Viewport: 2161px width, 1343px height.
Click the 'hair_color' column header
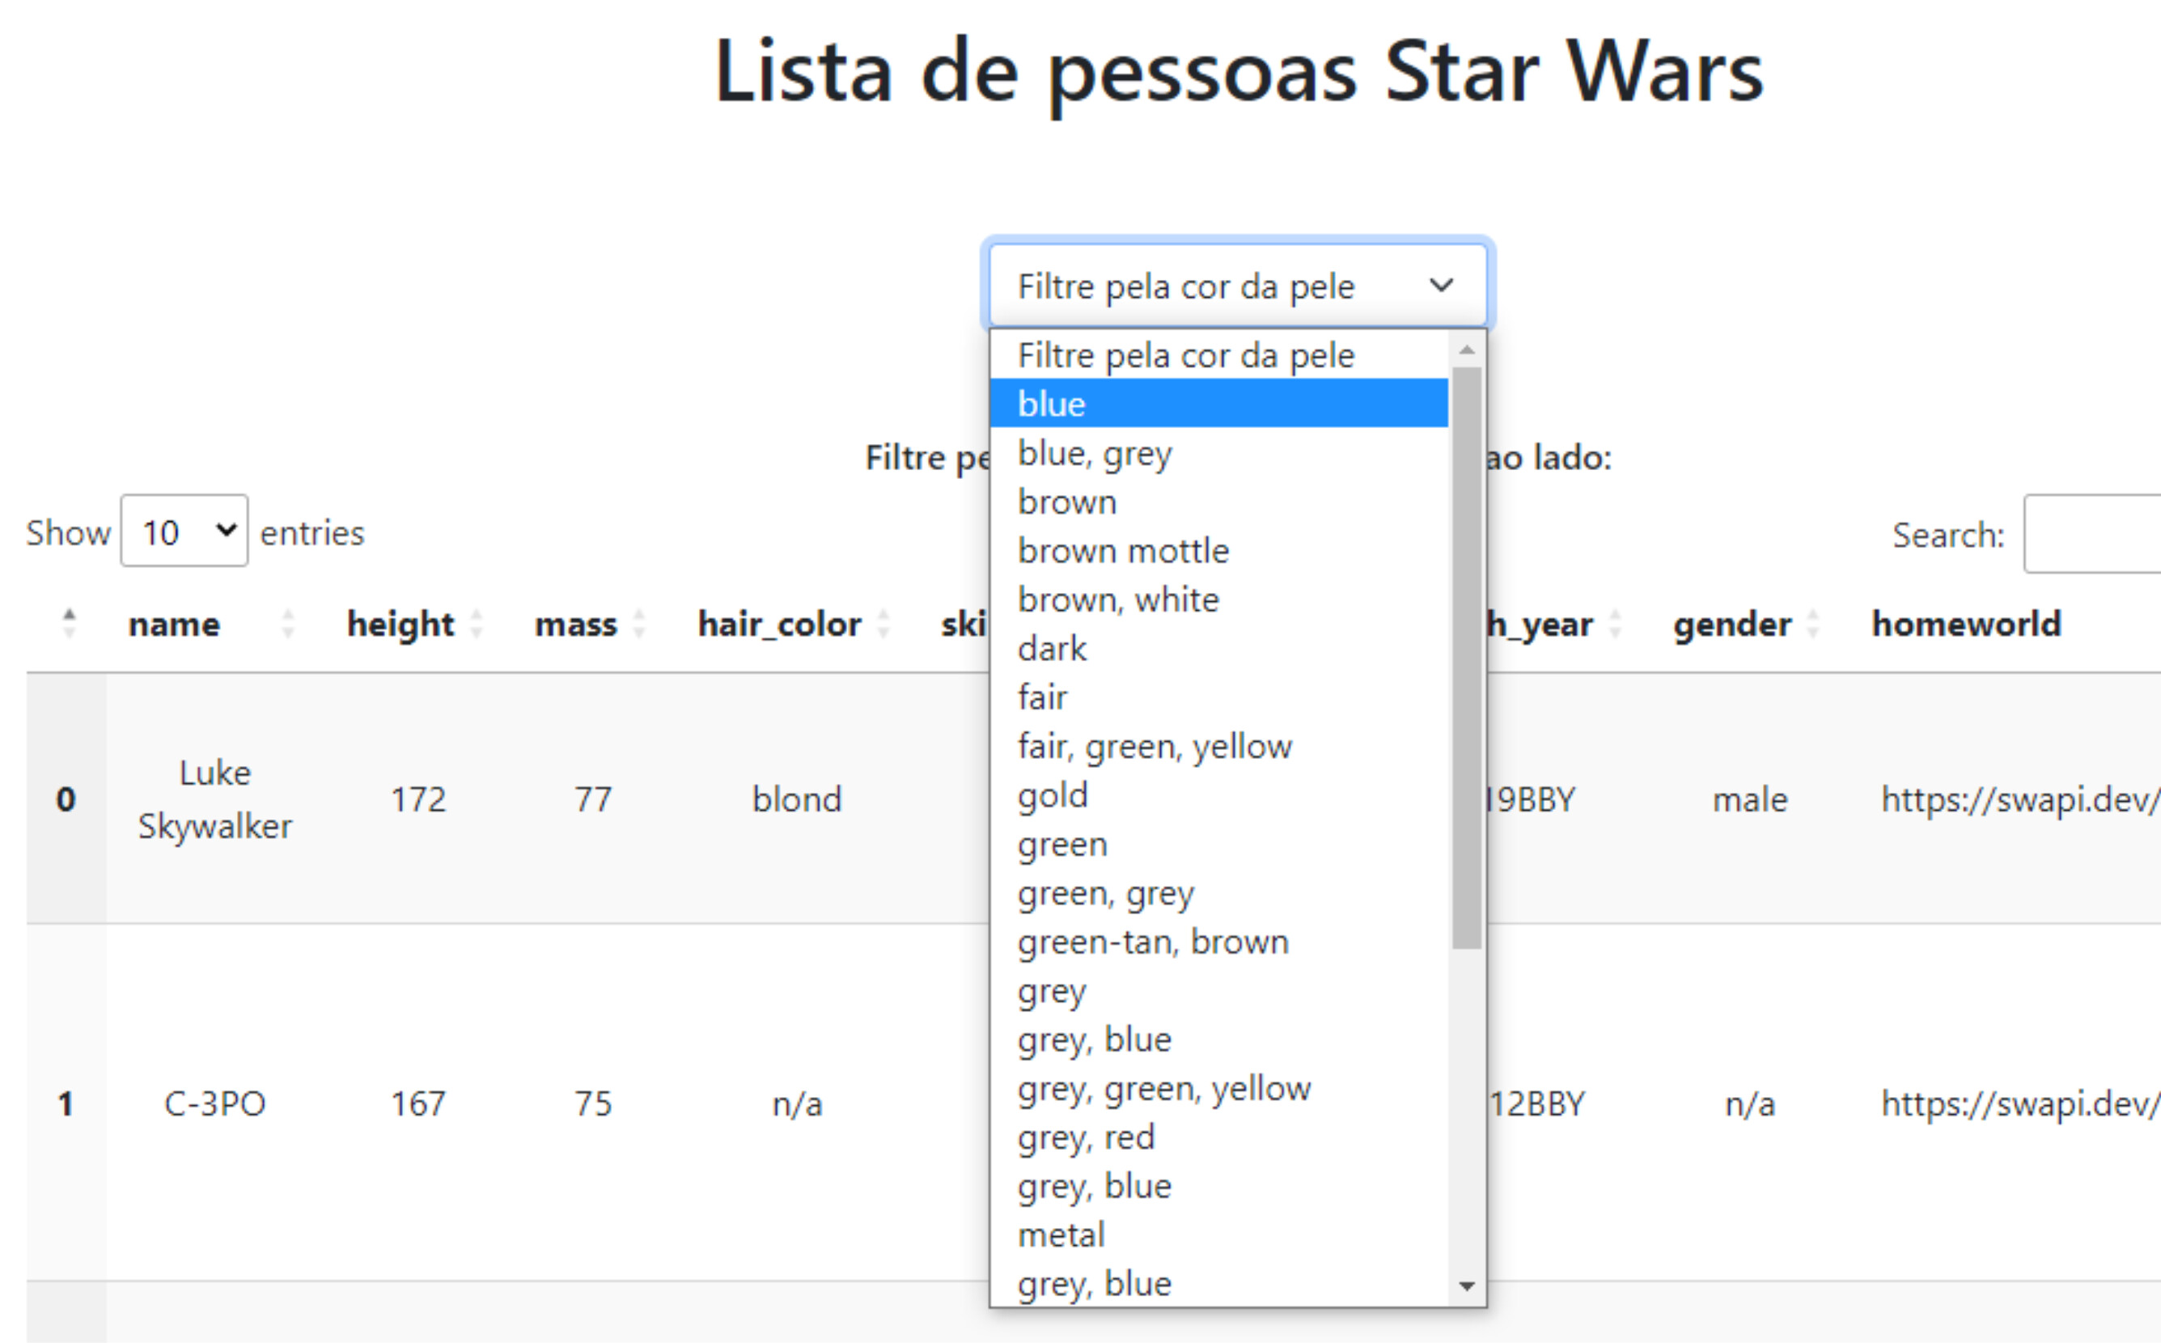(x=780, y=624)
